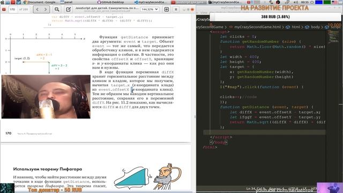
Task: Click page number 170 at the PDF page bottom
Action: 9,133
